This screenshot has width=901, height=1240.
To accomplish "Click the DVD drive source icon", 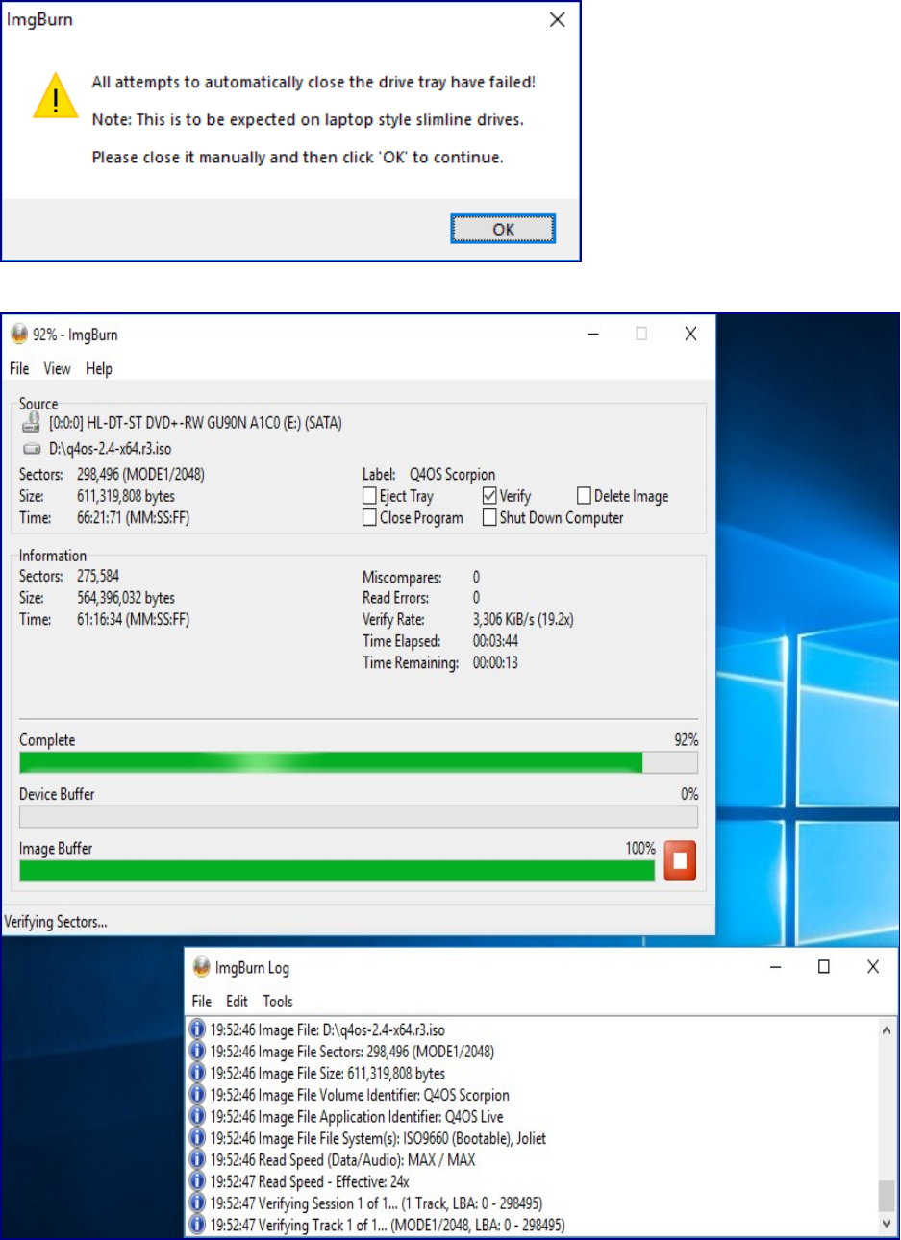I will point(32,423).
